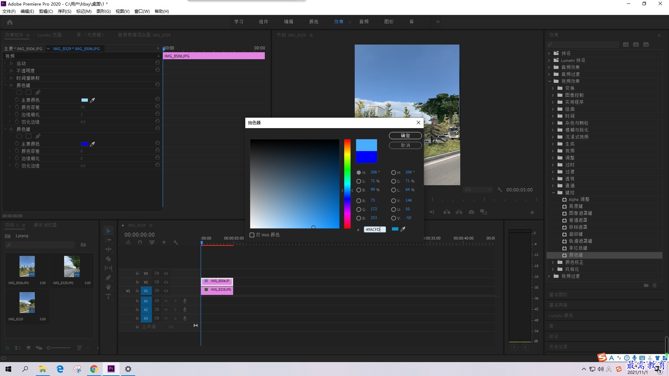Open the 窗口(W) menu
The width and height of the screenshot is (669, 376).
click(x=142, y=11)
